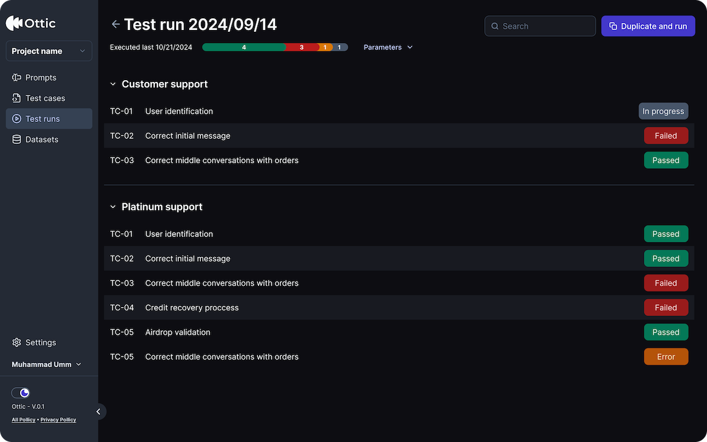Toggle the dark mode switch
This screenshot has height=442, width=707.
point(21,393)
